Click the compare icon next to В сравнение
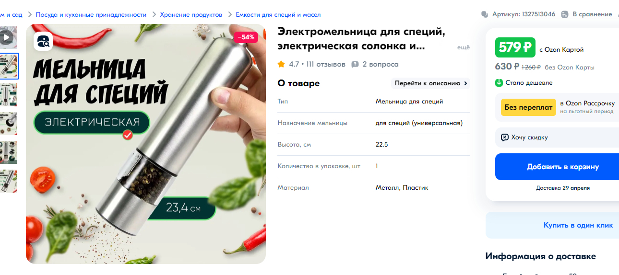This screenshot has width=619, height=275. (x=565, y=14)
